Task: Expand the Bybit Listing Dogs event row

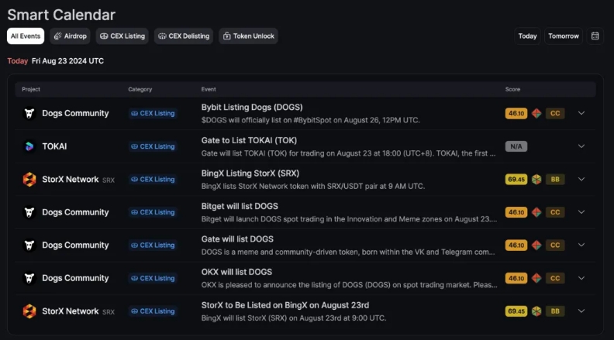Action: point(581,113)
